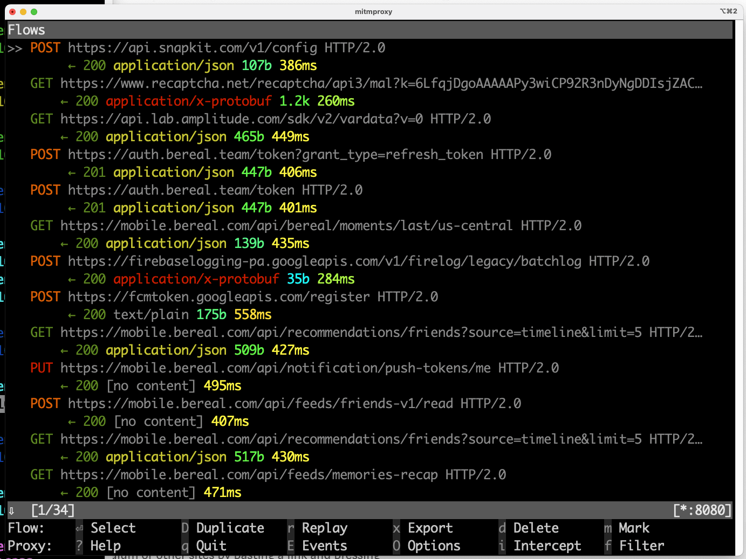746x559 pixels.
Task: Click the Flow: label in the key bar
Action: [x=26, y=528]
